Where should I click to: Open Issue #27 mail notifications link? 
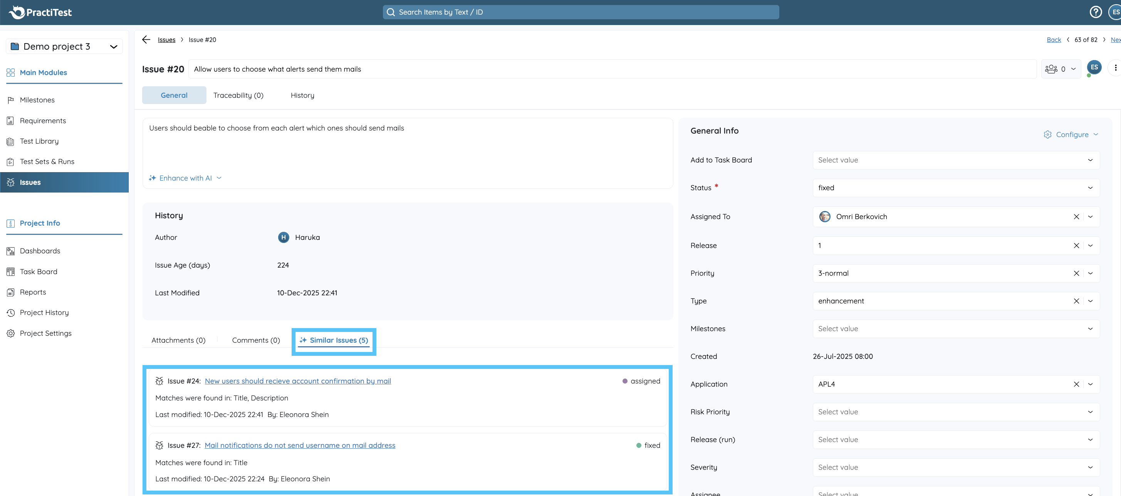pos(300,446)
